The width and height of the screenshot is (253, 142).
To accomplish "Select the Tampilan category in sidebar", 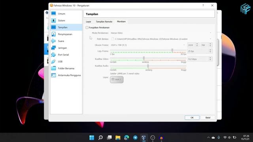I will click(66, 27).
